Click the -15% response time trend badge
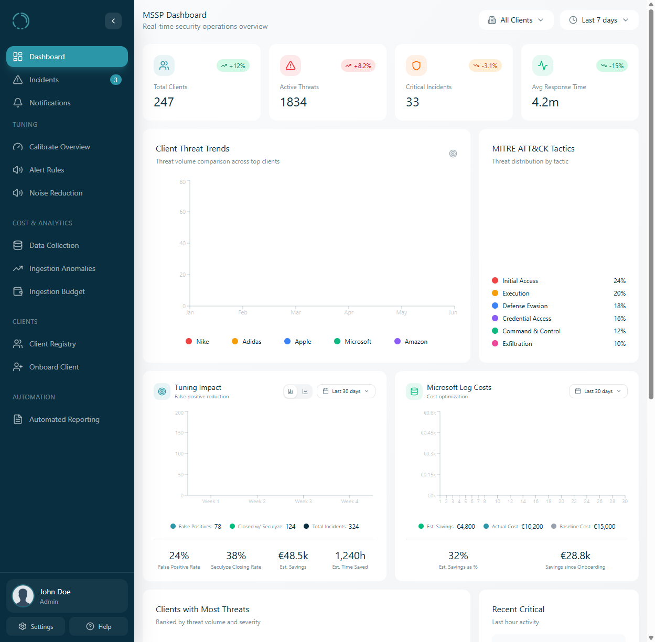655x642 pixels. 612,66
